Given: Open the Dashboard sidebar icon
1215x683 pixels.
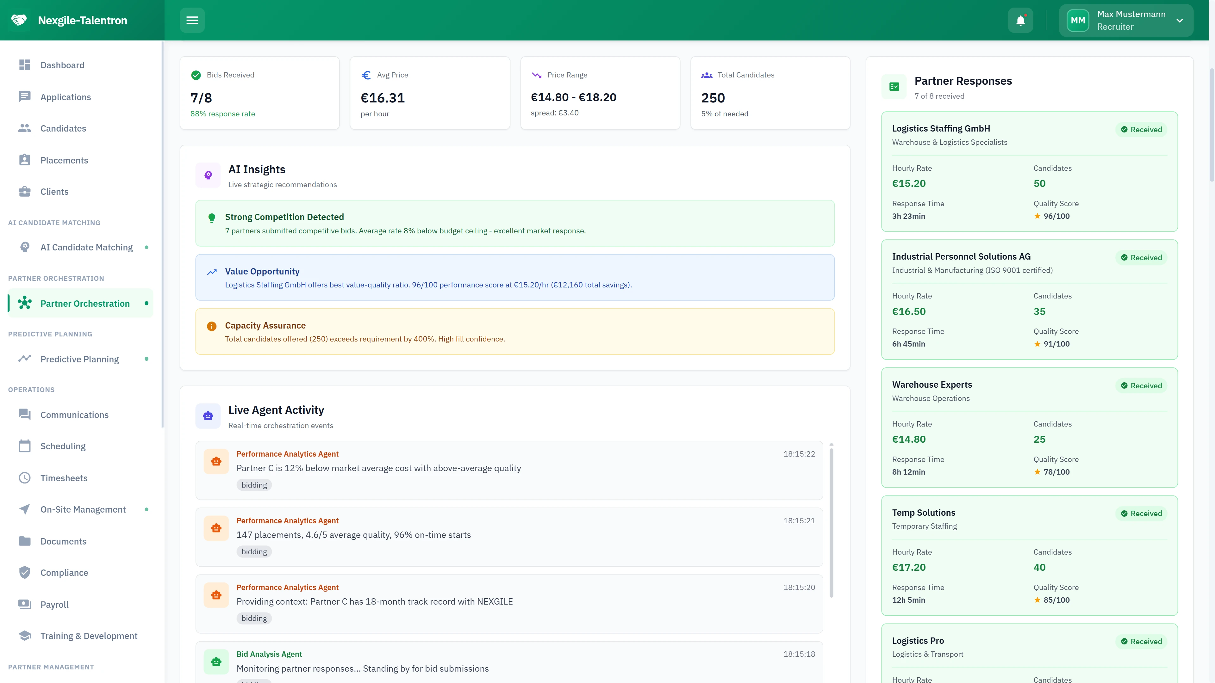Looking at the screenshot, I should (x=25, y=65).
